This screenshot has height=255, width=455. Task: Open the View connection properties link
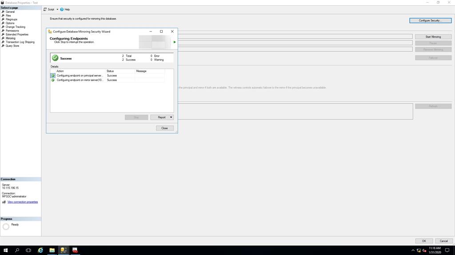pos(22,201)
